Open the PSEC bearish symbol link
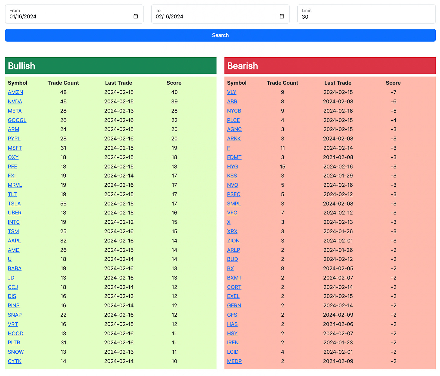The width and height of the screenshot is (440, 376). [x=234, y=194]
